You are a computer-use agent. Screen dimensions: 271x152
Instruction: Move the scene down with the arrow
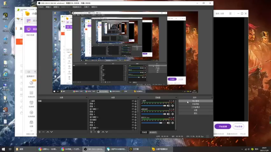pyautogui.click(x=51, y=132)
